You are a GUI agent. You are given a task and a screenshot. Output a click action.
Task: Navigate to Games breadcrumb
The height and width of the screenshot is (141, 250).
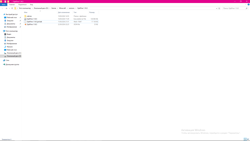click(54, 8)
